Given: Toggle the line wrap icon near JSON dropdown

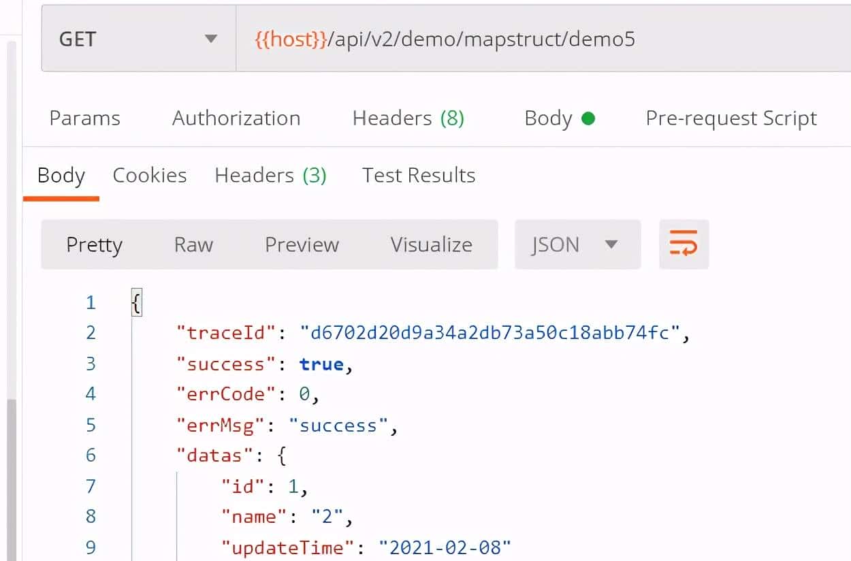Looking at the screenshot, I should pyautogui.click(x=684, y=244).
